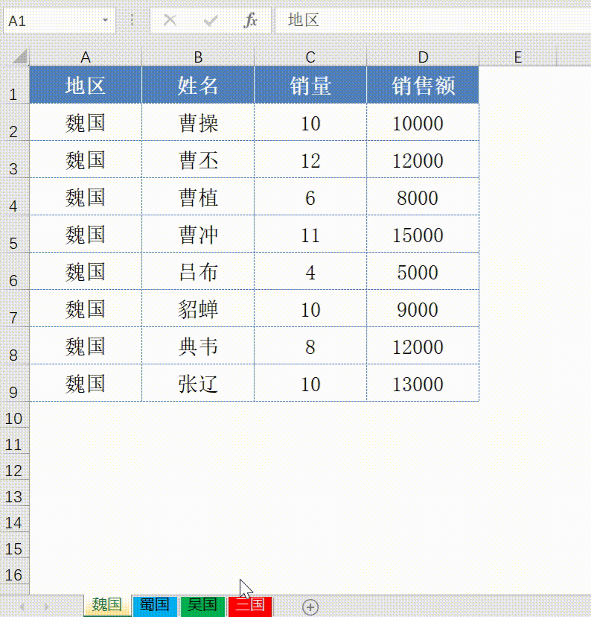Select the cell containing 貂蝉
This screenshot has height=617, width=591.
[x=198, y=309]
